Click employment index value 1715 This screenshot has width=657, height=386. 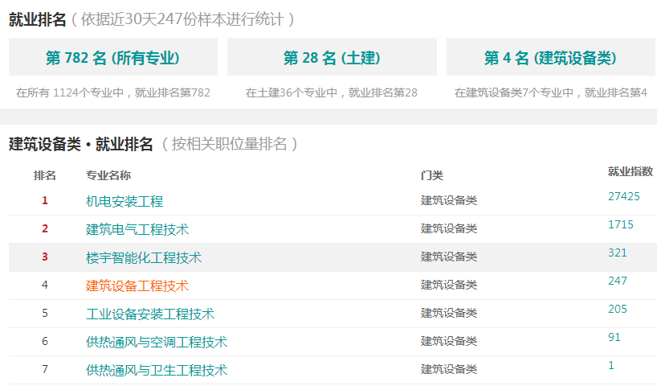point(621,224)
